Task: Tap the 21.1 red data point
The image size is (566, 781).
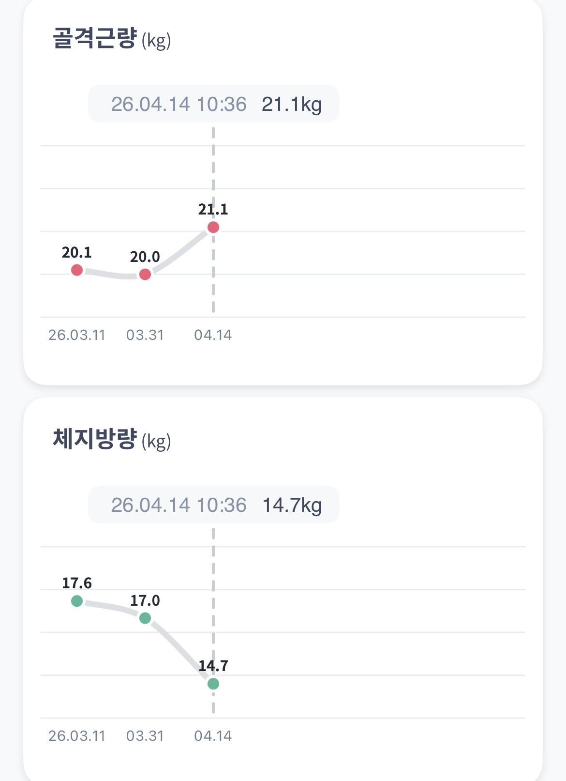Action: (213, 227)
